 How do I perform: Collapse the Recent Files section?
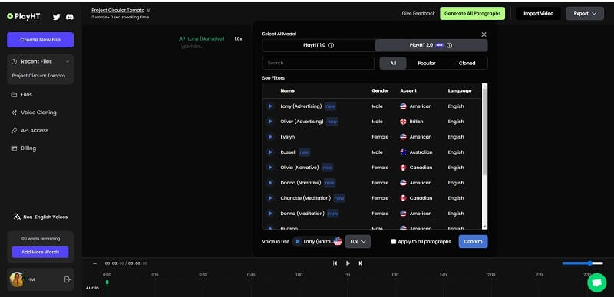(68, 61)
